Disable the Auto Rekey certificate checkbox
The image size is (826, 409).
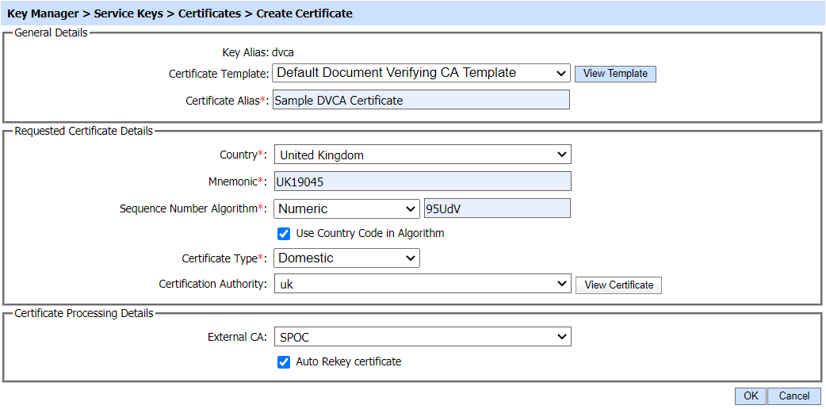tap(284, 362)
